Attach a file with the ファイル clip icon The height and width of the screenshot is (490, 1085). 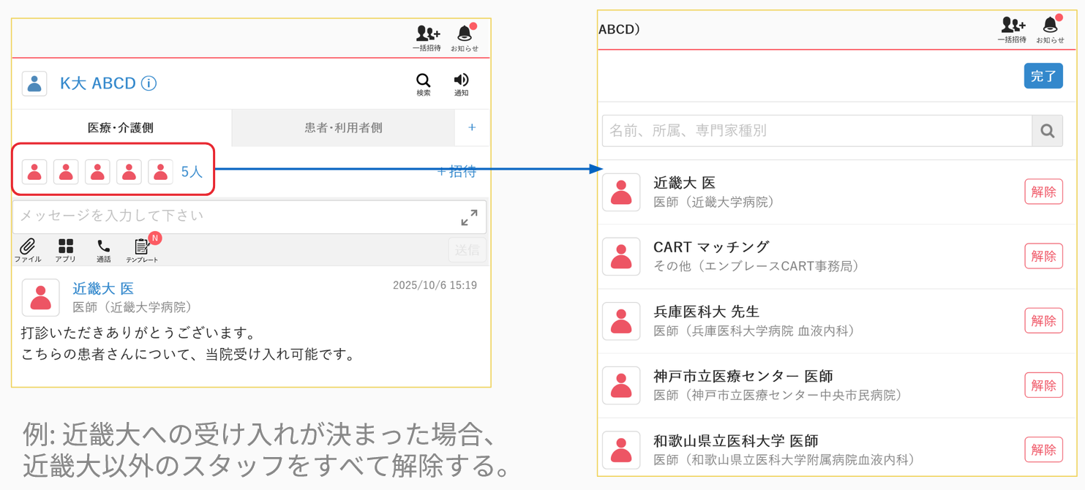point(28,250)
